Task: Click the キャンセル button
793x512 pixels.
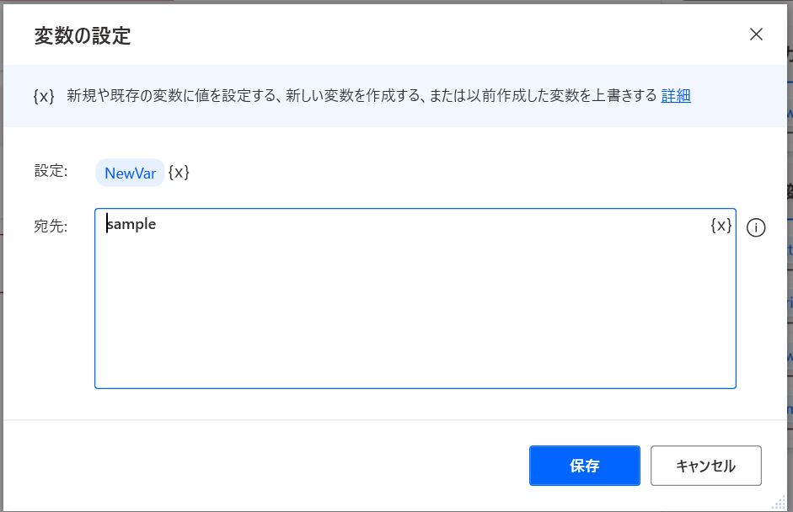Action: [705, 466]
